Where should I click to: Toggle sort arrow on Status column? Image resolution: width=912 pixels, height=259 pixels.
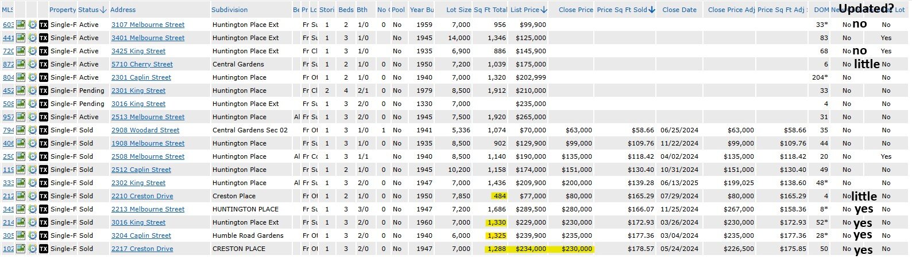(x=103, y=10)
